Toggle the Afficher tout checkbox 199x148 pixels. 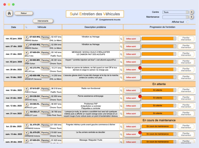[x=187, y=22]
